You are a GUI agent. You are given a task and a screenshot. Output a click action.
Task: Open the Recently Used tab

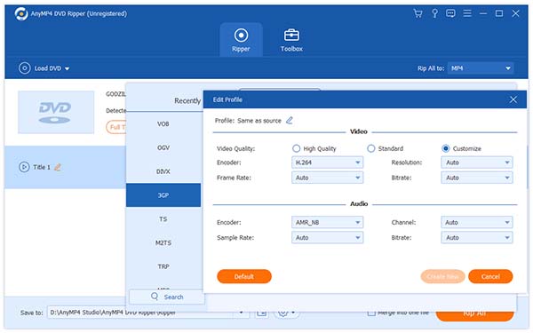[x=187, y=100]
